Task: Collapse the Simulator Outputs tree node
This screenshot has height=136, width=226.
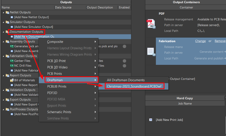Action: (4, 22)
